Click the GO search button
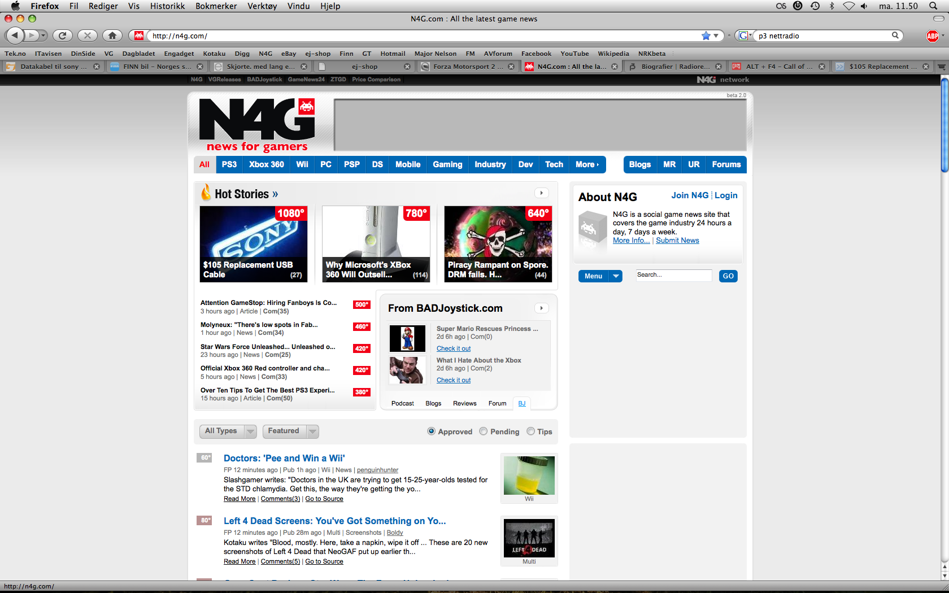949x593 pixels. click(x=728, y=276)
